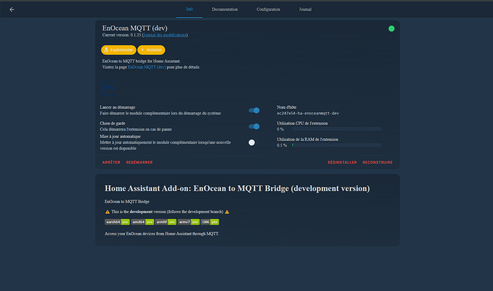This screenshot has height=291, width=493.
Task: Switch to the Documentation tab
Action: click(224, 9)
